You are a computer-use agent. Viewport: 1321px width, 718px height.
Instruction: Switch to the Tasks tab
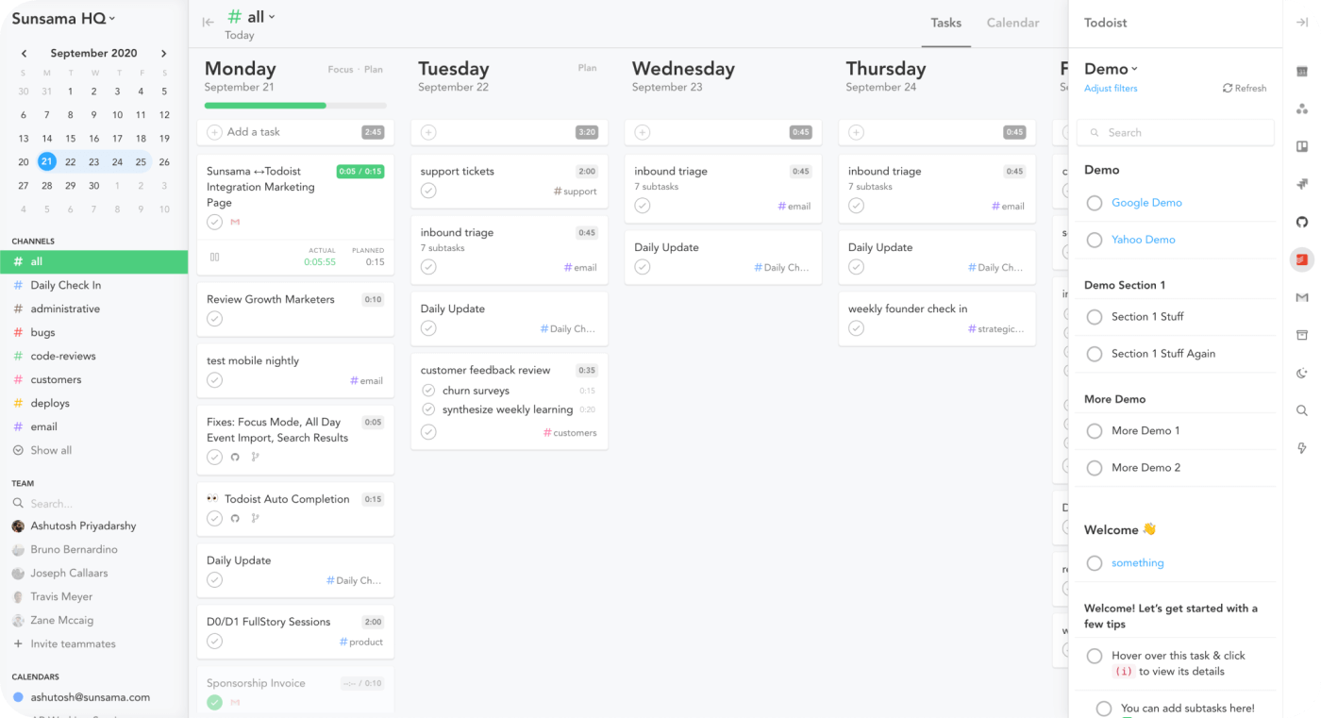coord(946,23)
